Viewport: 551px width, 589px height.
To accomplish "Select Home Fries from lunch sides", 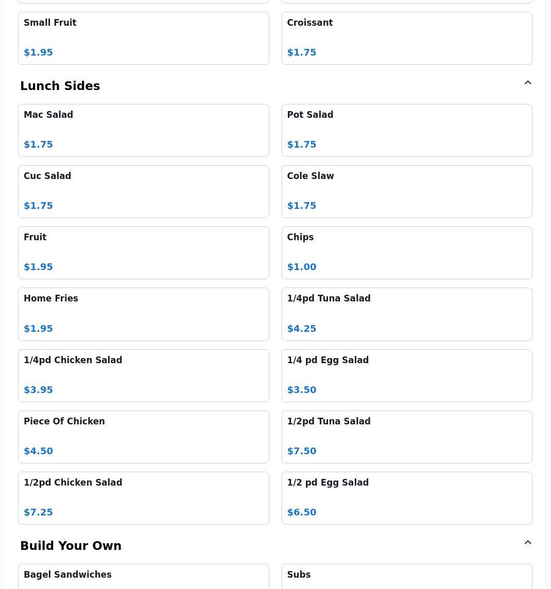I will [144, 314].
